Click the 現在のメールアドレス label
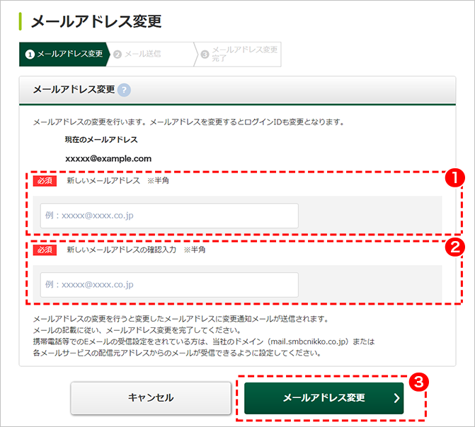This screenshot has height=427, width=475. (x=101, y=140)
